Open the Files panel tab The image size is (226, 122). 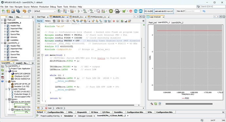(11, 17)
